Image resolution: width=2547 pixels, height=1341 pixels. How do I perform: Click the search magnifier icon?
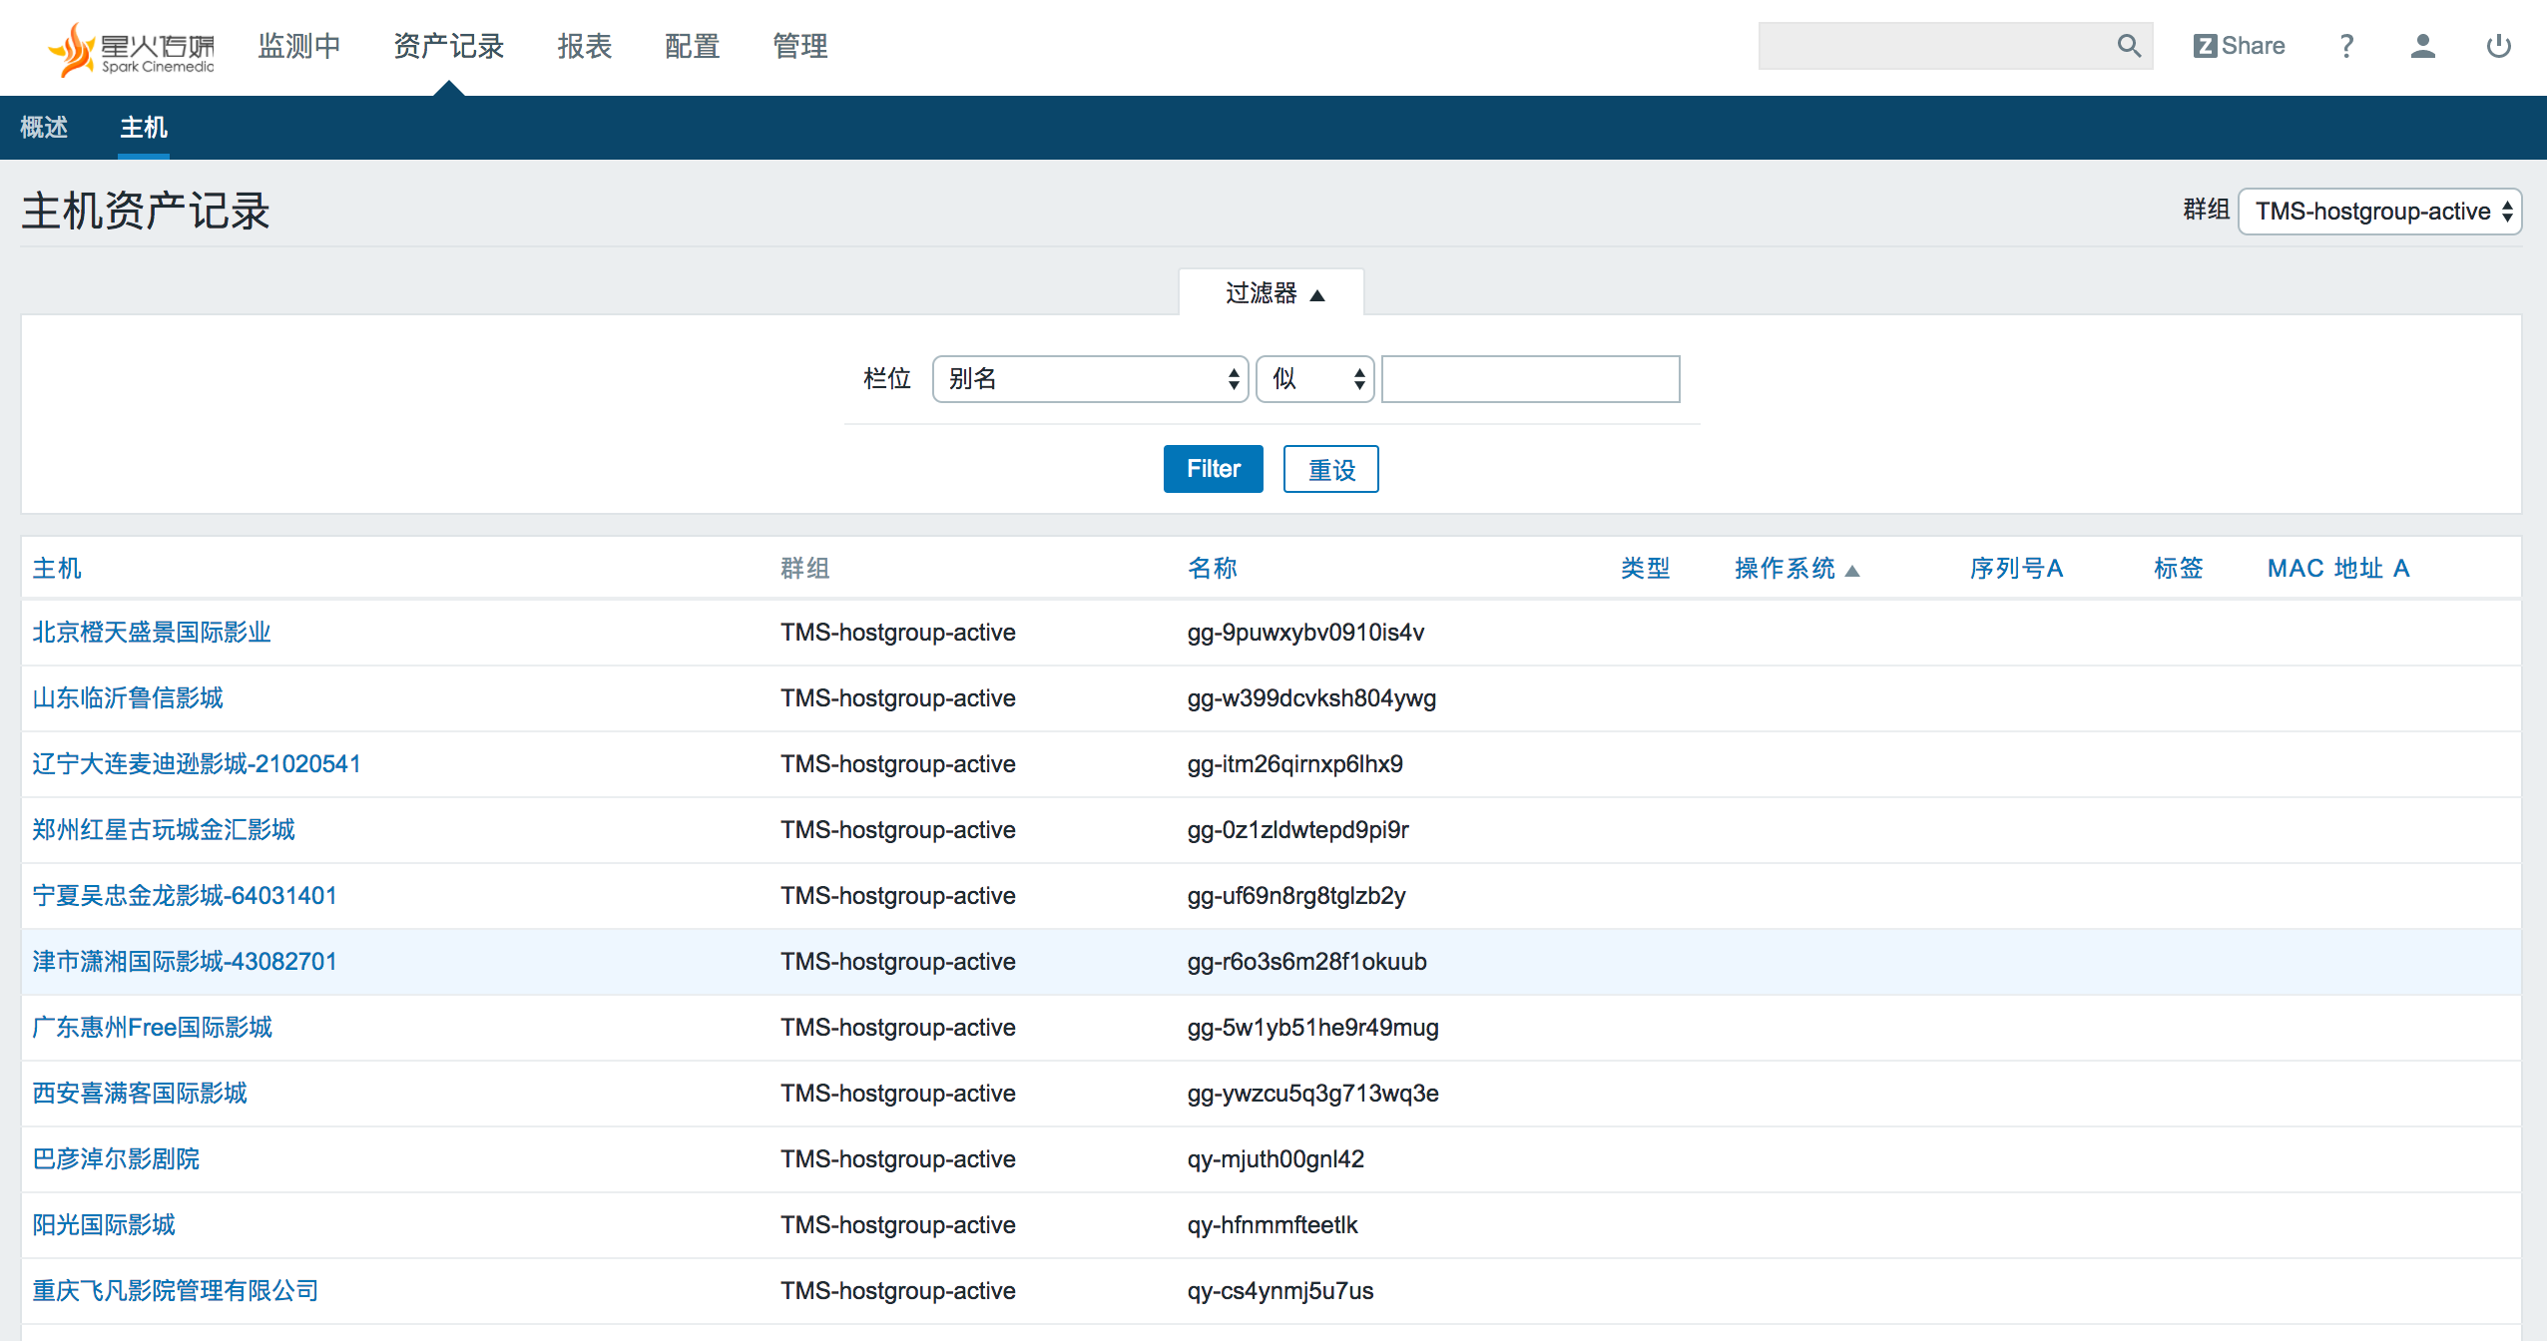click(x=2129, y=46)
